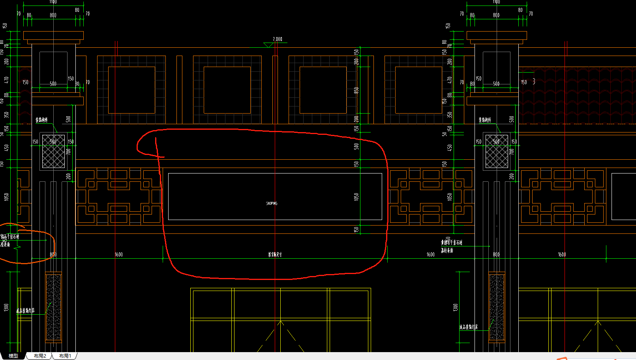
Task: Pick 装饰构件 label on right pillar
Action: pyautogui.click(x=485, y=120)
